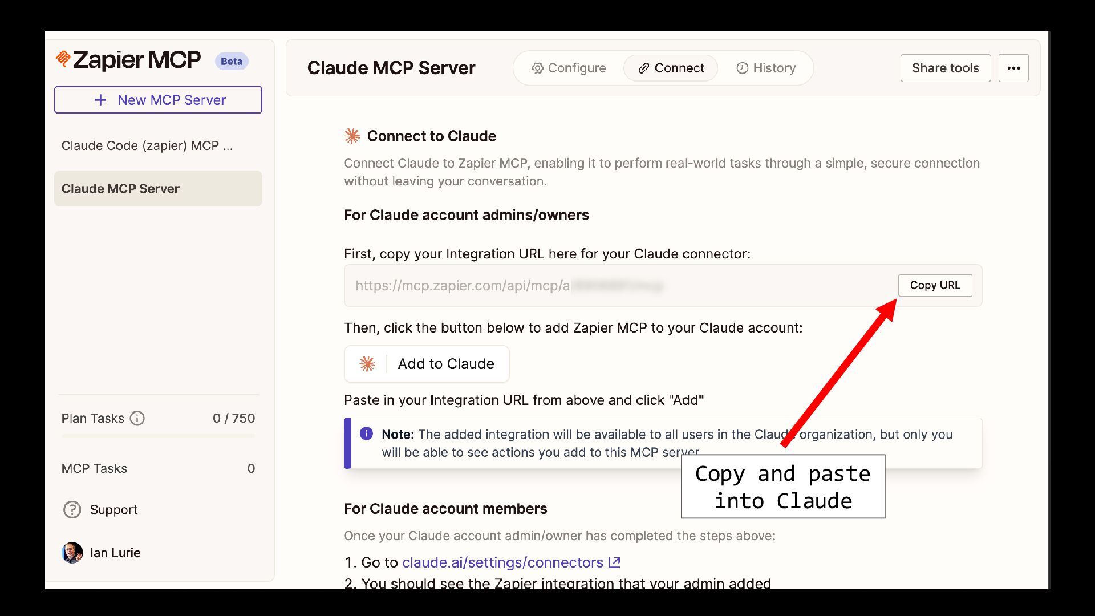Viewport: 1095px width, 616px height.
Task: Click the blue info icon in the note
Action: coord(366,434)
